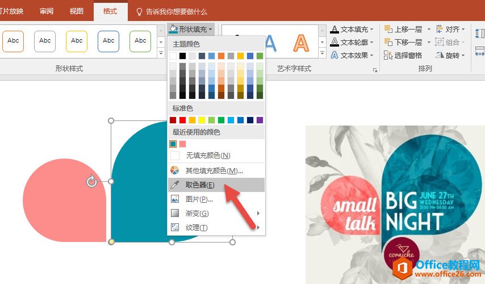Screen dimensions: 485x284
Task: Click the lightbulb tell-me icon
Action: coord(140,12)
